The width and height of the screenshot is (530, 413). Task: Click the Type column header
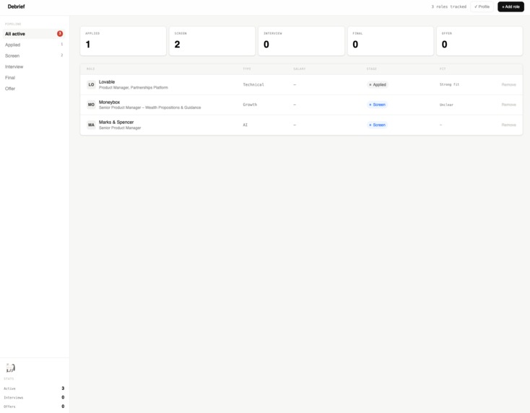[247, 69]
